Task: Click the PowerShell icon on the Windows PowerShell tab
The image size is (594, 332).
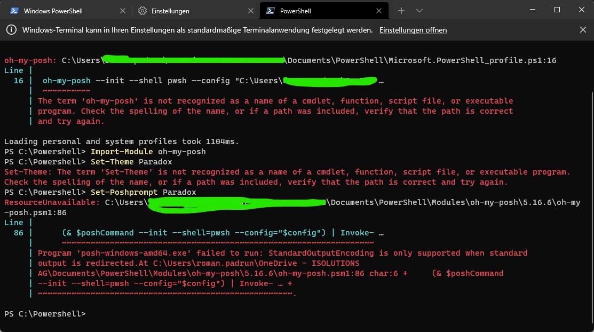Action: [15, 10]
